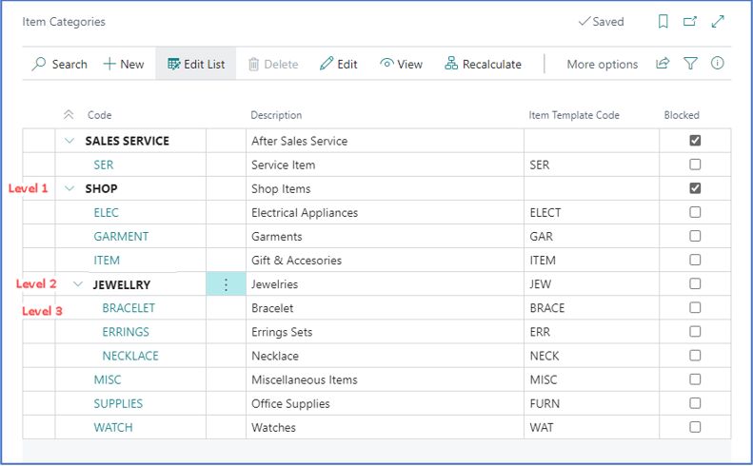The width and height of the screenshot is (753, 466).
Task: Open the filter pane funnel icon
Action: coord(690,64)
